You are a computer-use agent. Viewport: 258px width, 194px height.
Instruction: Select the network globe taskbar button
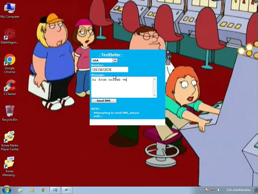pos(67,190)
